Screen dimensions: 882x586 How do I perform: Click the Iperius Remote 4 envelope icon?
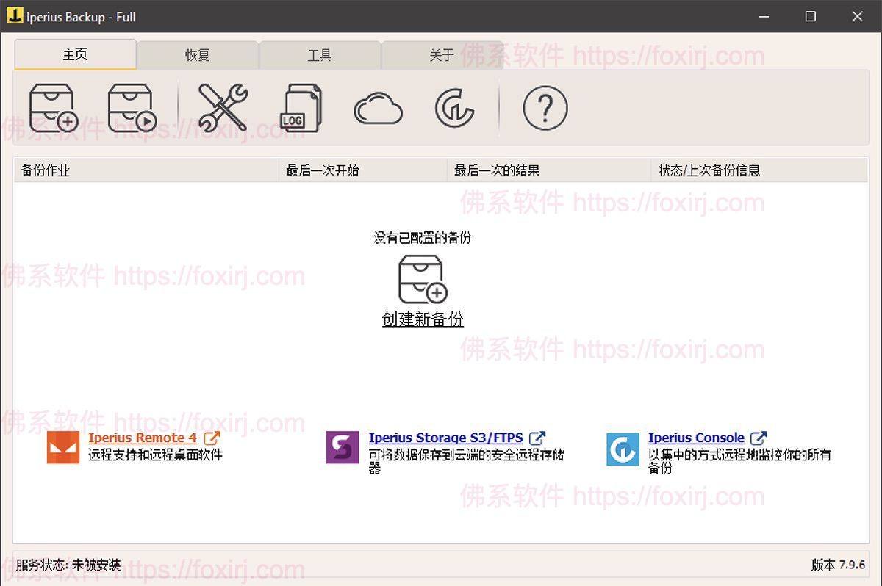(62, 448)
